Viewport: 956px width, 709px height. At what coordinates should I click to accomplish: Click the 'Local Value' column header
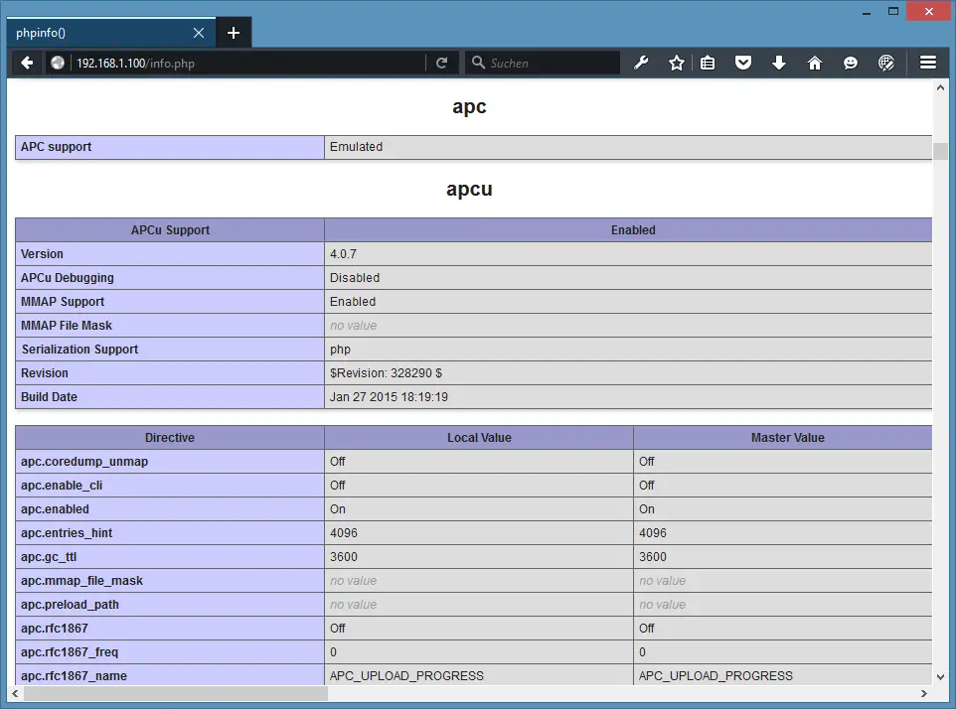tap(479, 437)
